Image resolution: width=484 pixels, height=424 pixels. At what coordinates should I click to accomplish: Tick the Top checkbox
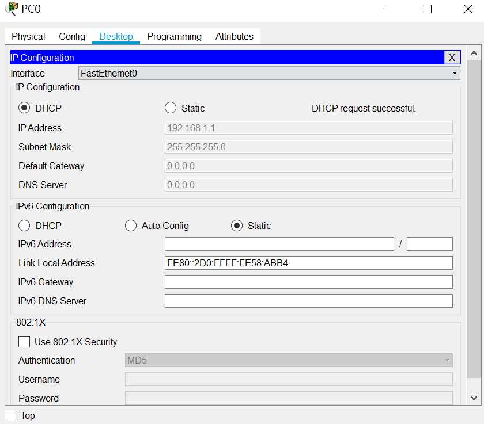[10, 415]
